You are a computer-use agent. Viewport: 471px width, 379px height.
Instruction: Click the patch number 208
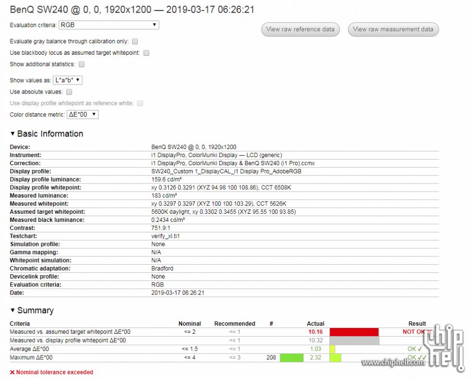click(x=271, y=358)
